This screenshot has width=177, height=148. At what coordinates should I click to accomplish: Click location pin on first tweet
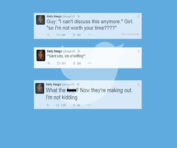point(138,17)
